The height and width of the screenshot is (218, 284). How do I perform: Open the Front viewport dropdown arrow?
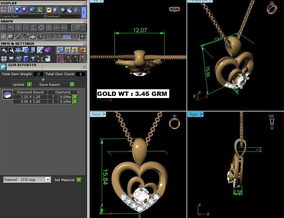coord(104,114)
